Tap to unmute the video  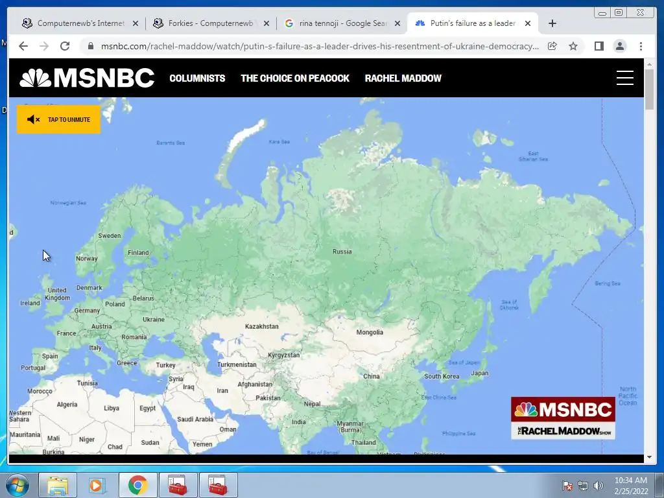(x=58, y=119)
